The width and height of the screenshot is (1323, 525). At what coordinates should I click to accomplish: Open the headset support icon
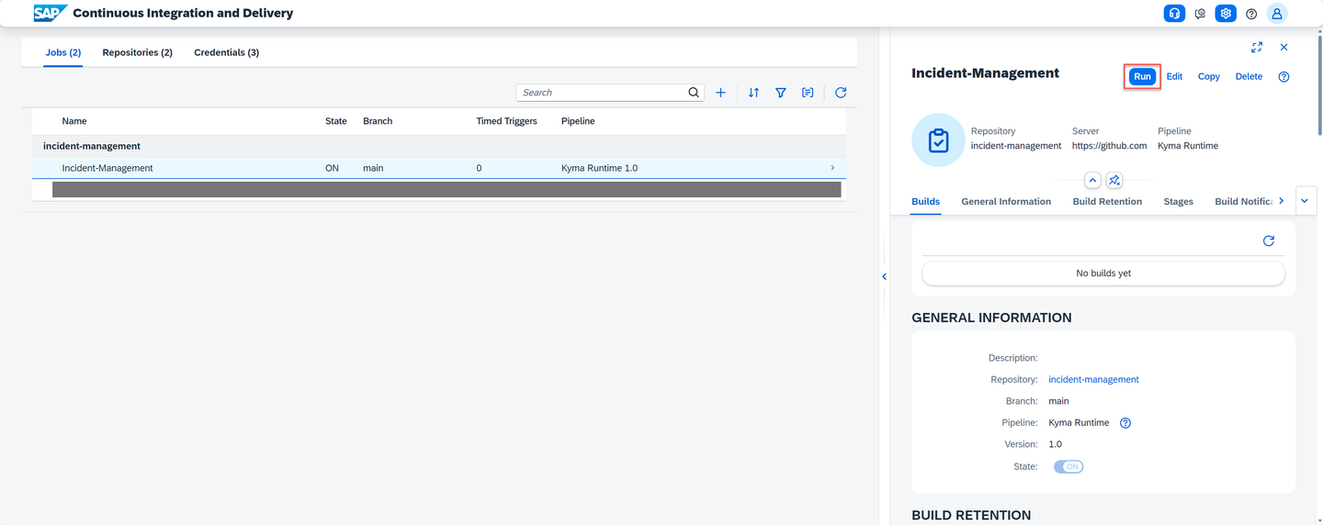1174,14
